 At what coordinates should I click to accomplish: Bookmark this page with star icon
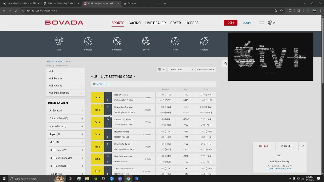point(281,11)
